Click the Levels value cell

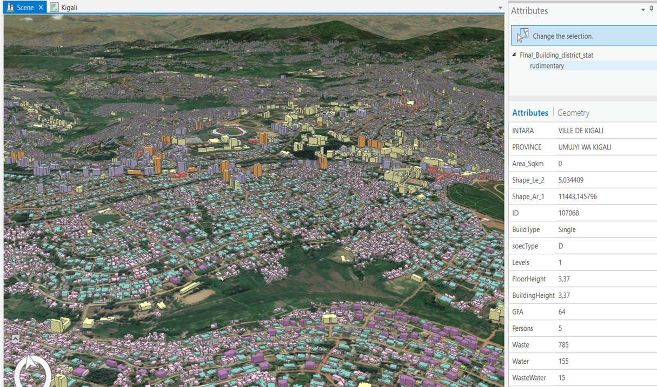click(x=606, y=262)
